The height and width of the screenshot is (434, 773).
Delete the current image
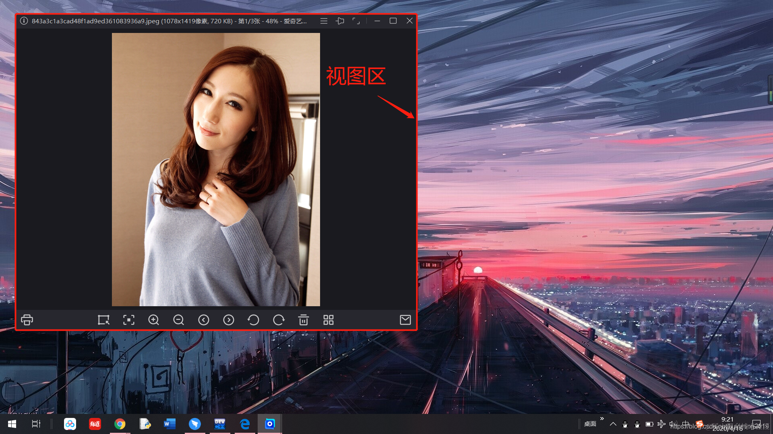click(x=304, y=320)
